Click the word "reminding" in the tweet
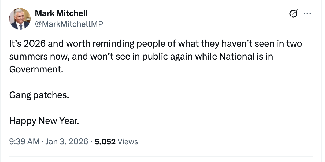The image size is (325, 162). 112,44
